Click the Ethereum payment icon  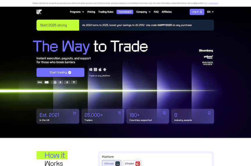click(x=67, y=82)
